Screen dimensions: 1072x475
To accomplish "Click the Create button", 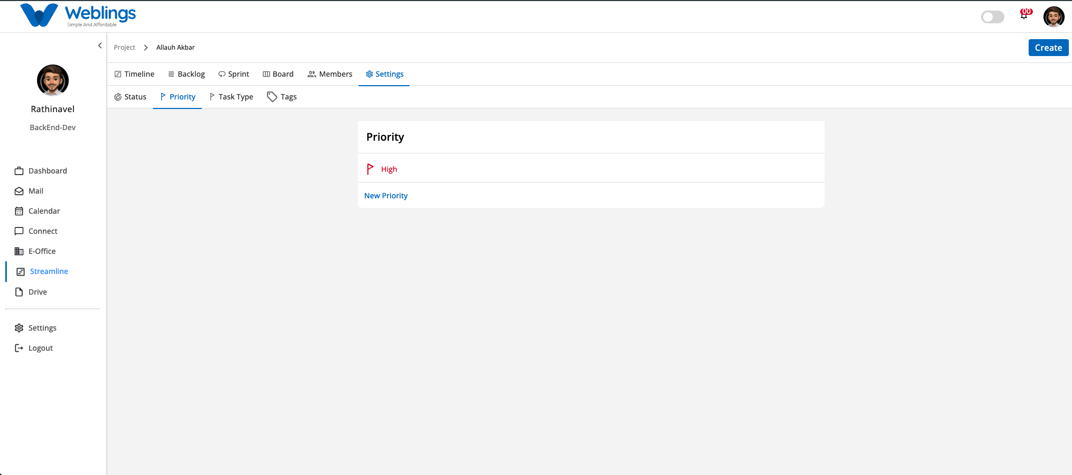I will (1048, 48).
